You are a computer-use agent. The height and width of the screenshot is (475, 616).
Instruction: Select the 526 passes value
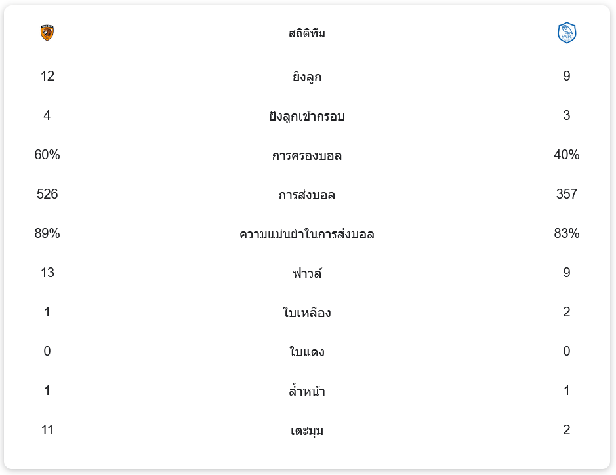[x=47, y=194]
